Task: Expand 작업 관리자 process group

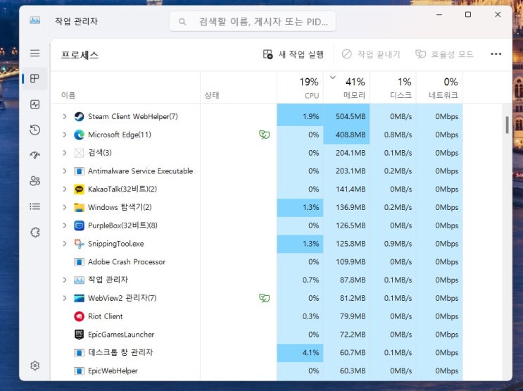Action: (64, 280)
